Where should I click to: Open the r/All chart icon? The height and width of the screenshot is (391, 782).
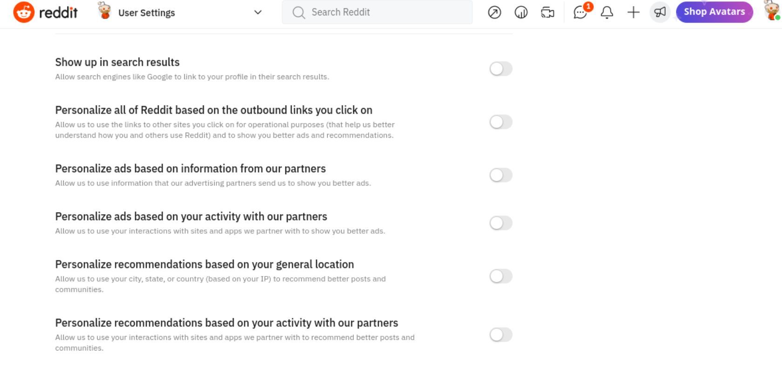[x=521, y=13]
